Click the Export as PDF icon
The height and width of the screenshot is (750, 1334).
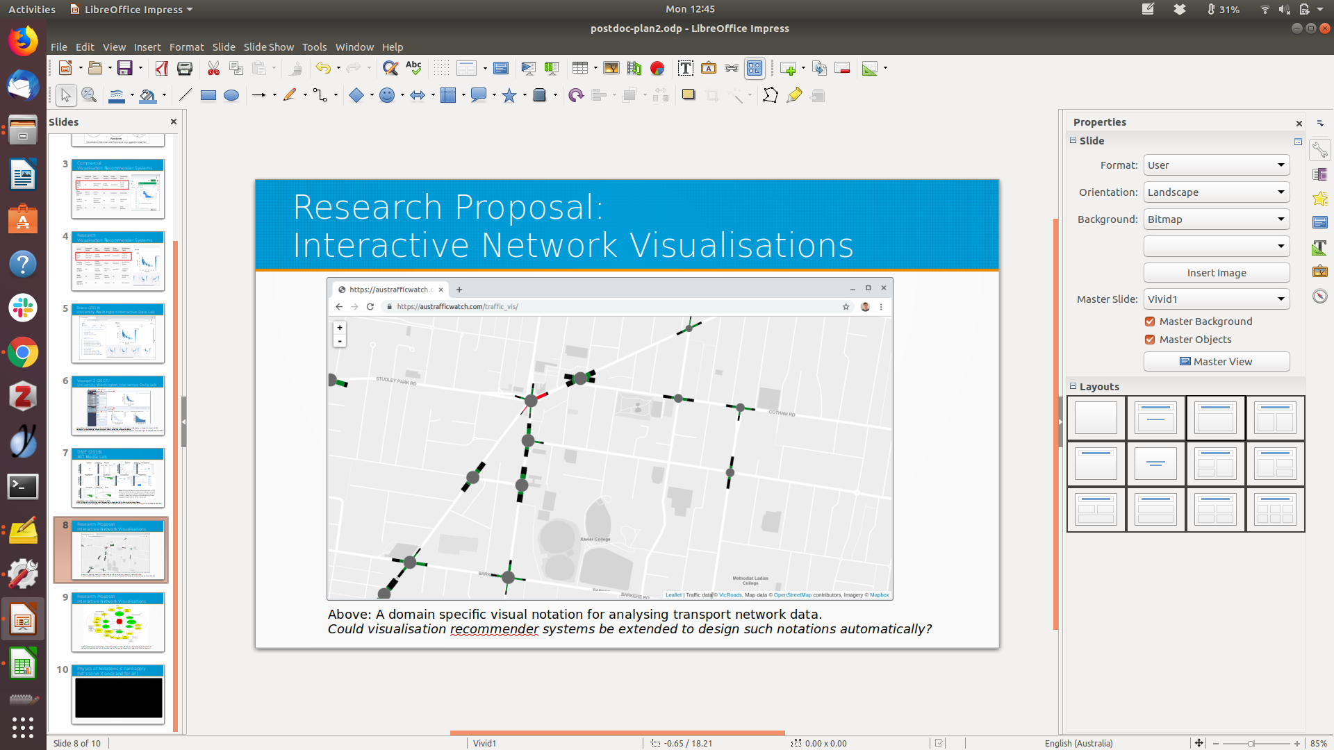[162, 68]
